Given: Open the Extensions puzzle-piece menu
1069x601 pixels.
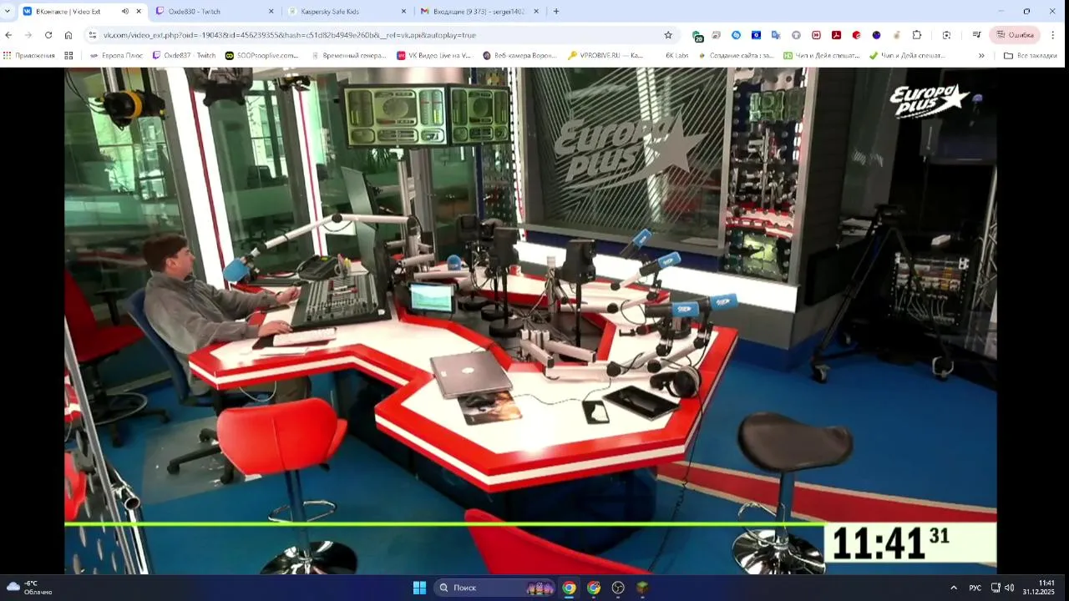Looking at the screenshot, I should [x=916, y=35].
